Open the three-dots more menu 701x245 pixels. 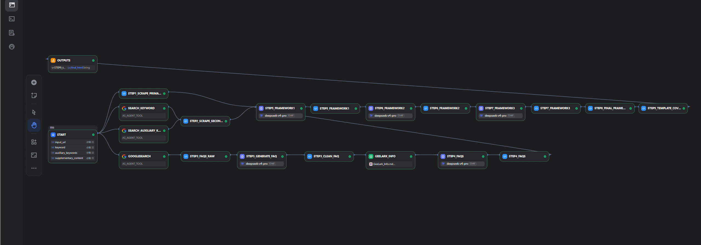click(34, 168)
